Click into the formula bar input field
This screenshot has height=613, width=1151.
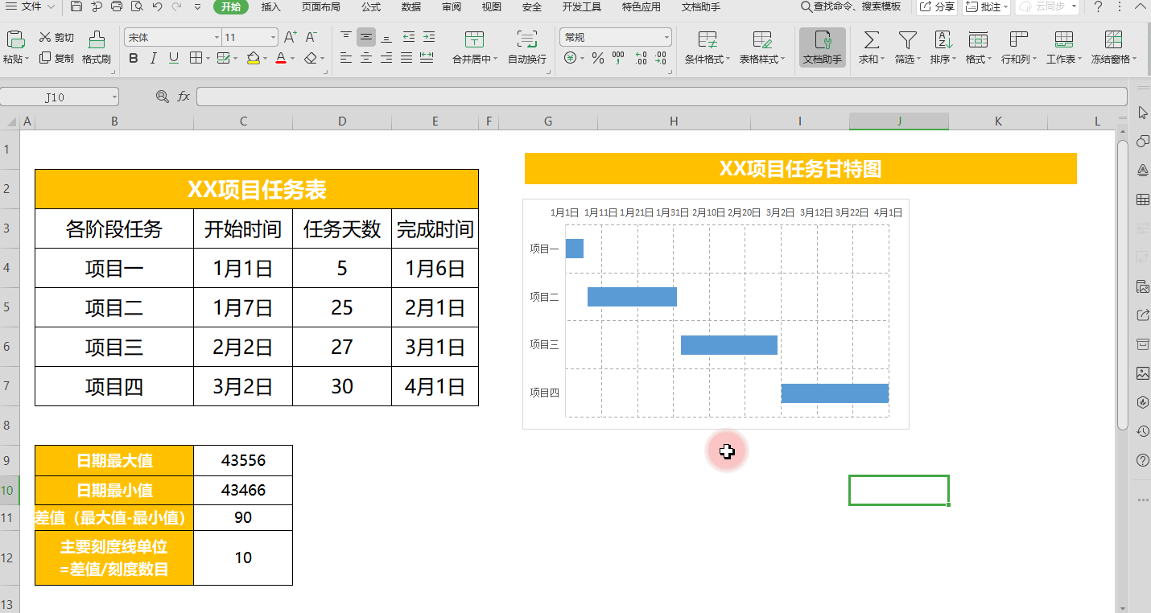click(662, 97)
